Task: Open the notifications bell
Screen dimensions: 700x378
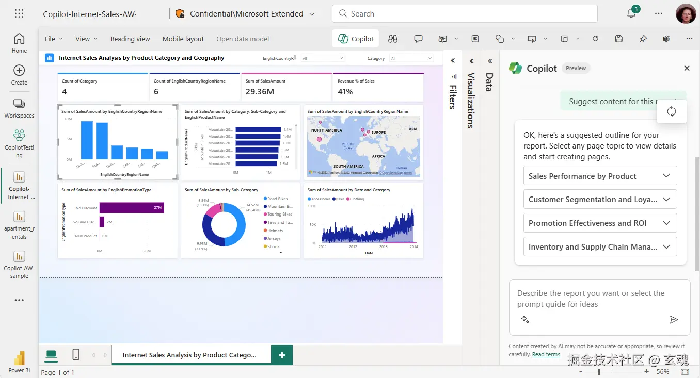Action: (631, 14)
